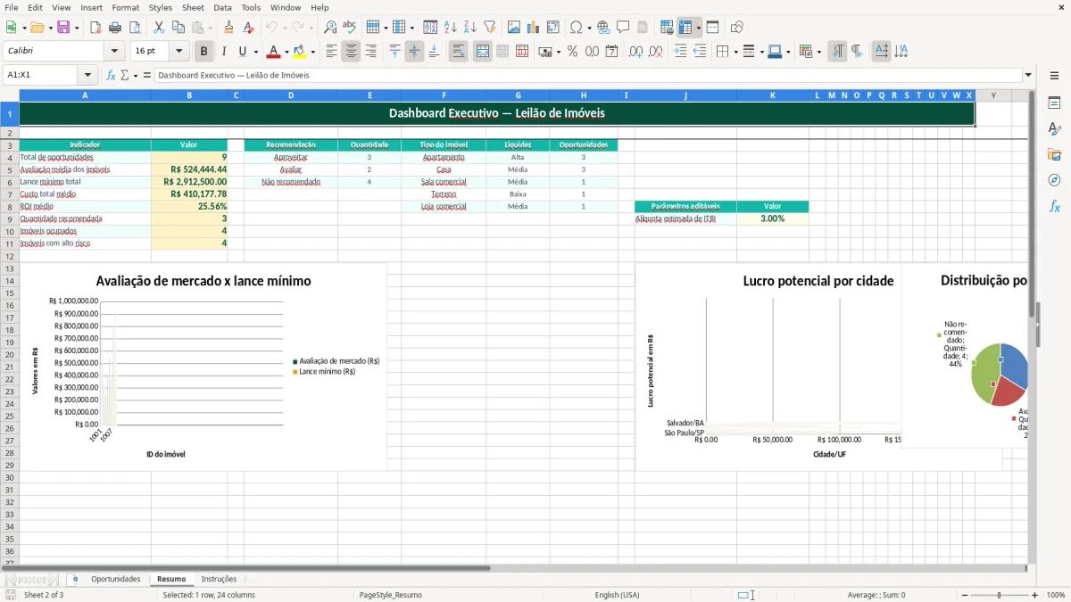
Task: Open Name Box dropdown arrow
Action: (87, 75)
